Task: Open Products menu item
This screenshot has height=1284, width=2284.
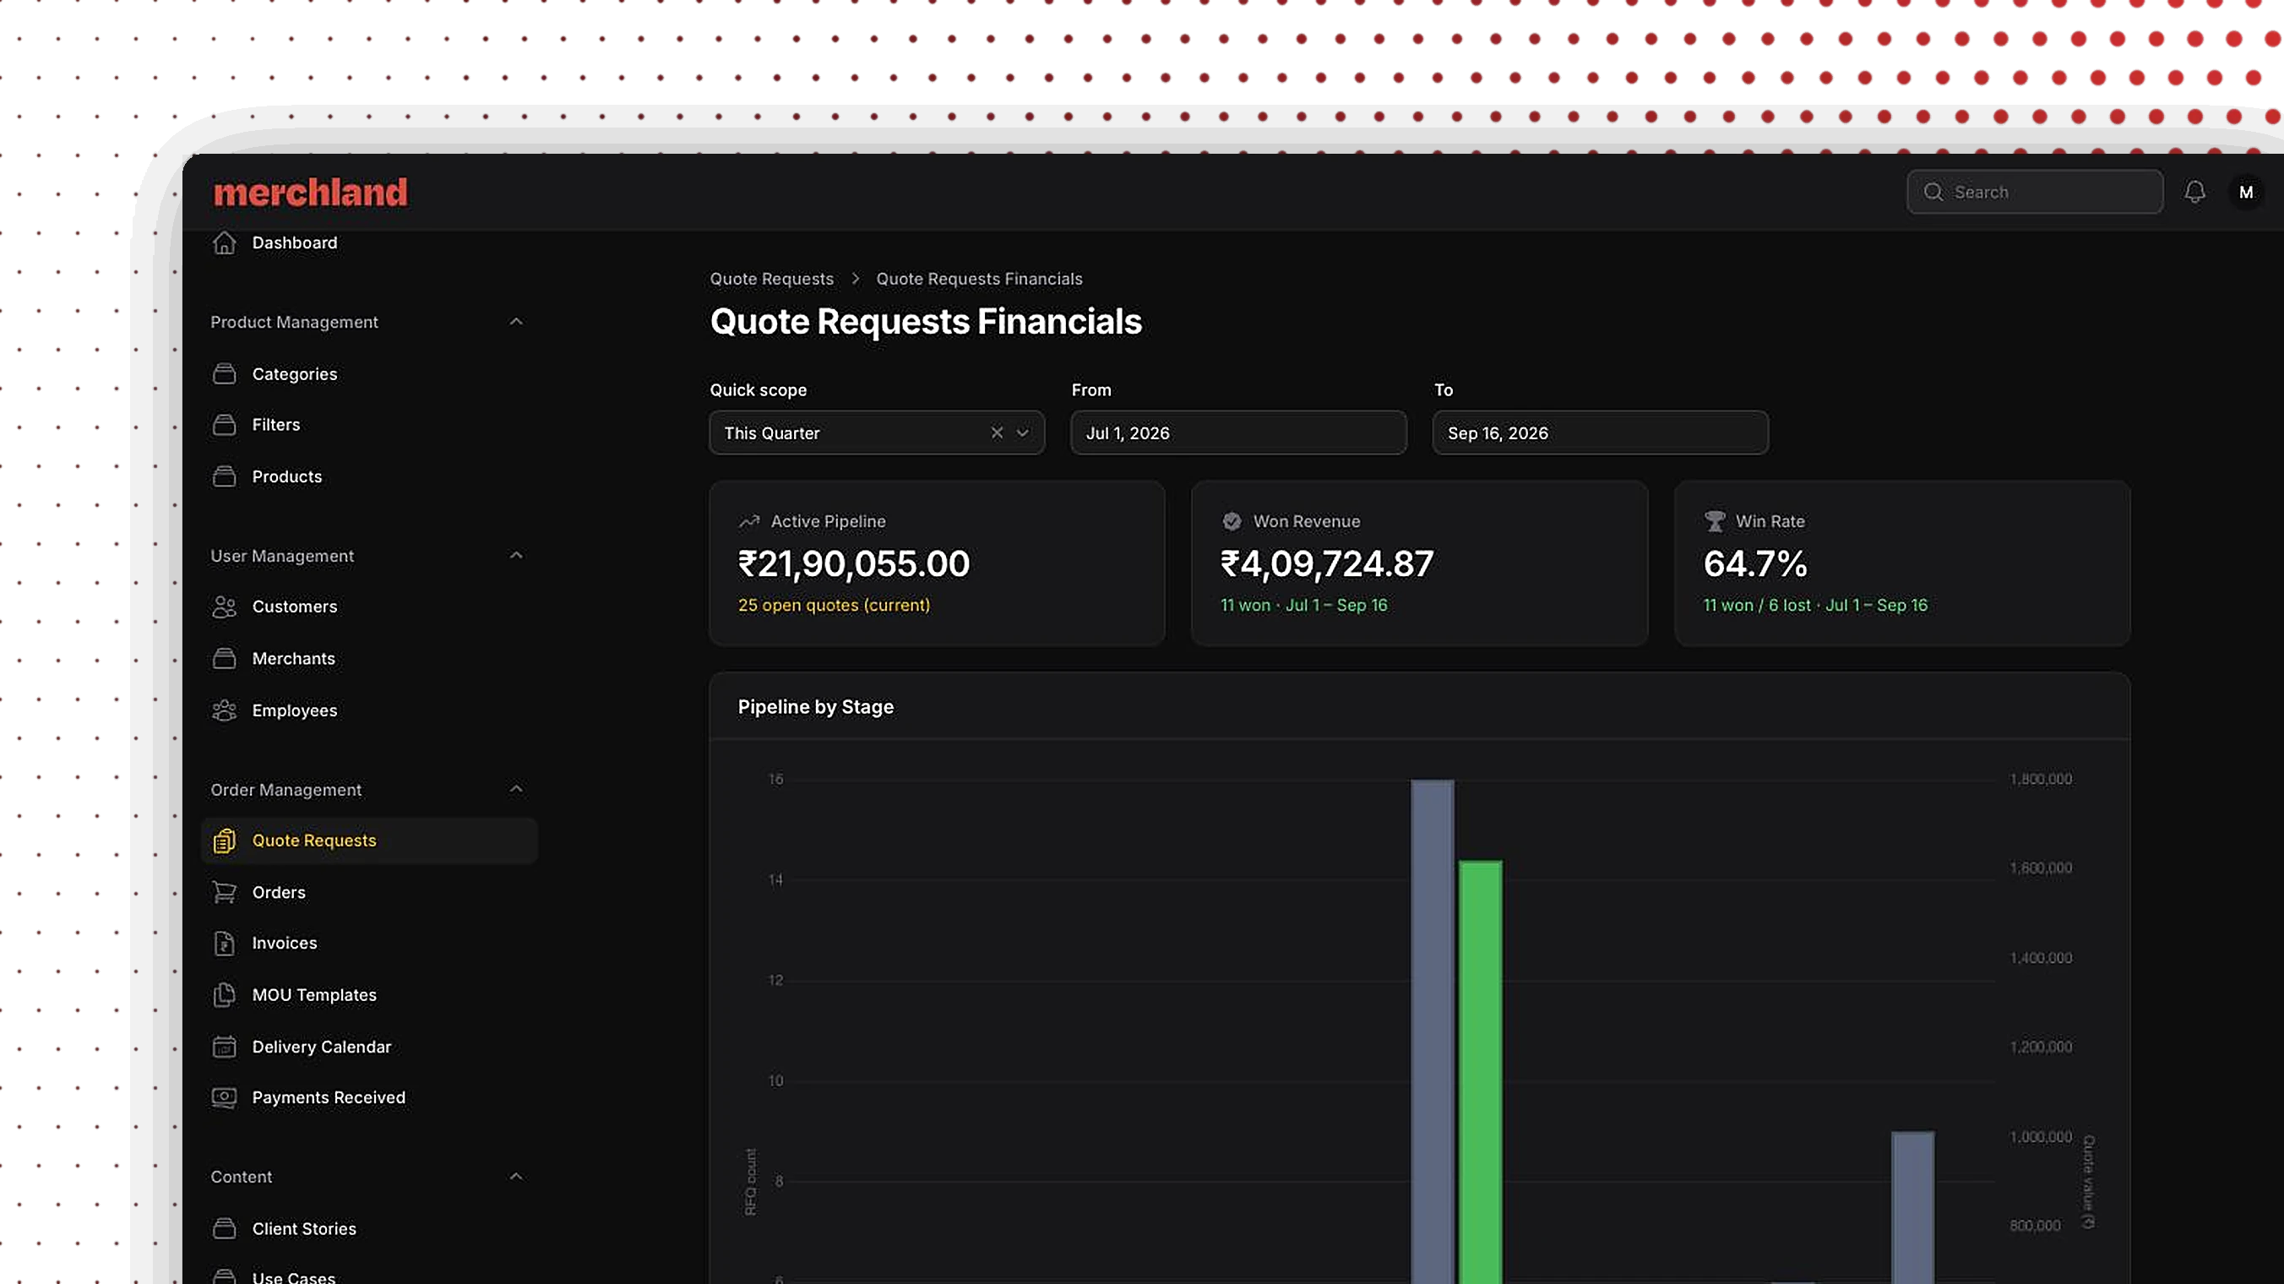Action: [287, 477]
